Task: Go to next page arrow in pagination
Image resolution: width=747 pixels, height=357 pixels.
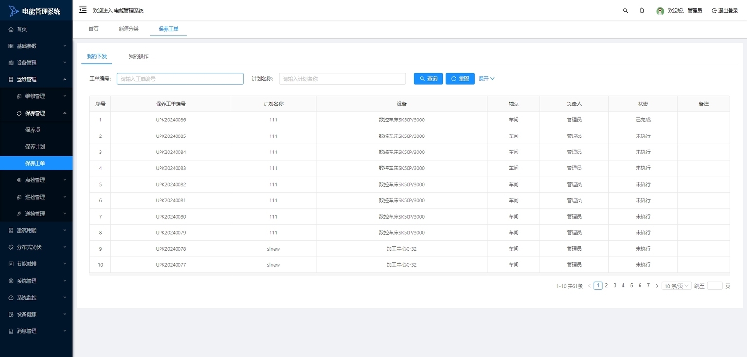Action: click(657, 286)
